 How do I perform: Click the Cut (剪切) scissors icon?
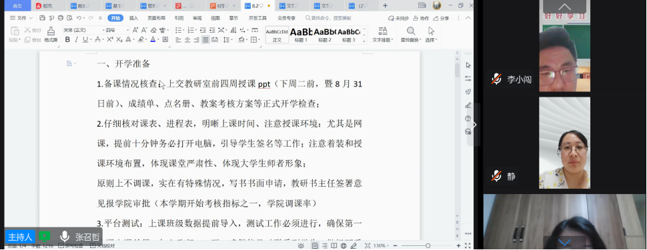33,30
